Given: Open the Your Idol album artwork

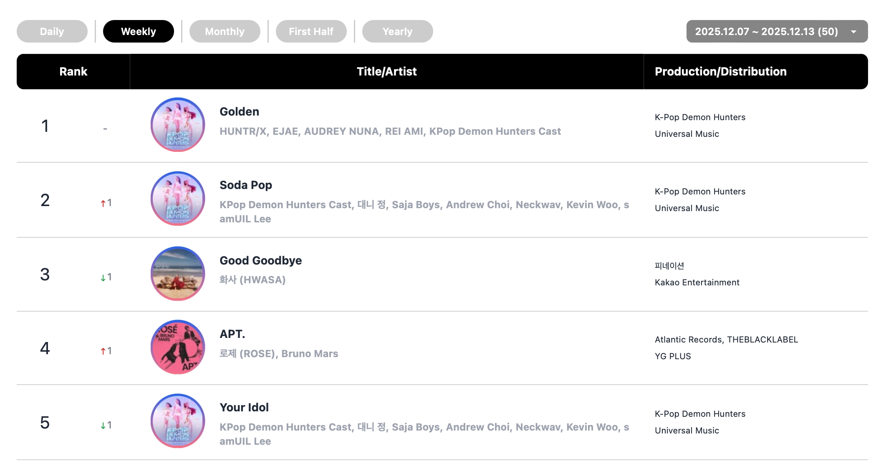Looking at the screenshot, I should 178,421.
